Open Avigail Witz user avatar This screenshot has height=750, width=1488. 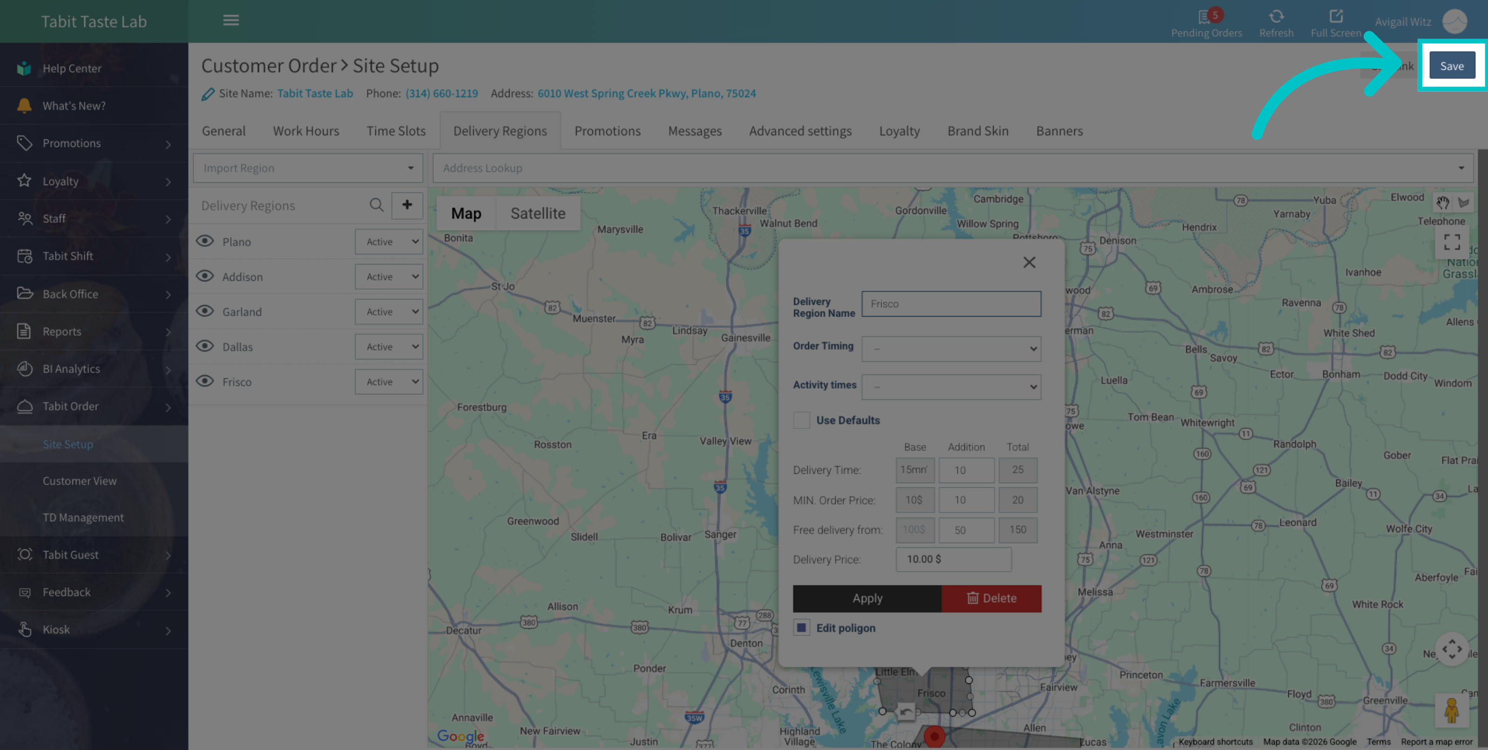(x=1454, y=21)
